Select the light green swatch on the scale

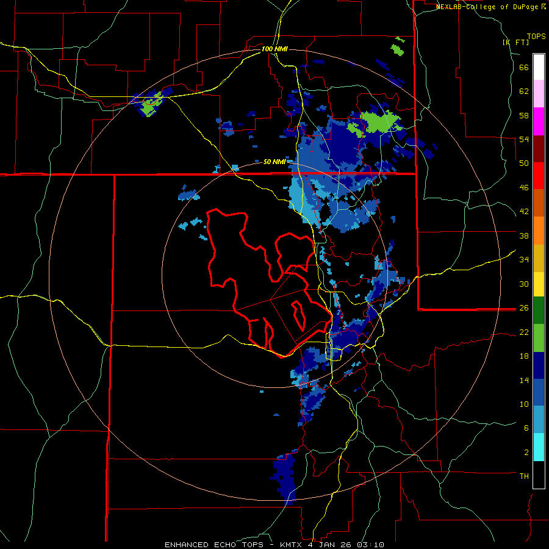point(539,338)
